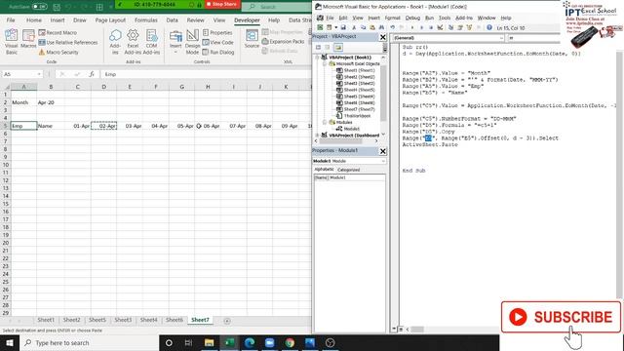Open the Developer ribbon tab
This screenshot has height=351, width=624.
pyautogui.click(x=247, y=19)
